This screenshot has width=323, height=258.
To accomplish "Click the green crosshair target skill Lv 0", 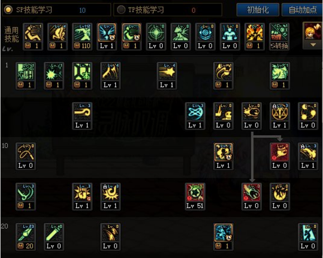I will [x=156, y=37].
